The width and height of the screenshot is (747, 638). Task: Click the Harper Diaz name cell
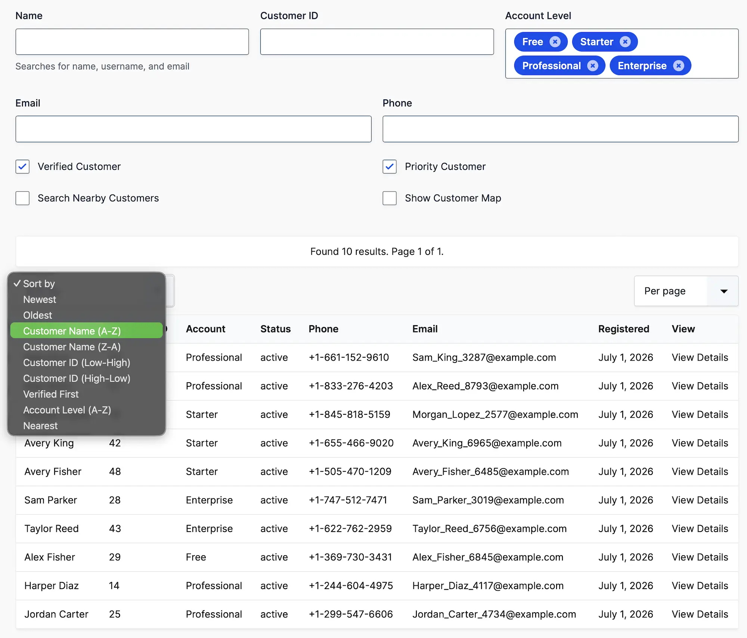[x=52, y=586]
